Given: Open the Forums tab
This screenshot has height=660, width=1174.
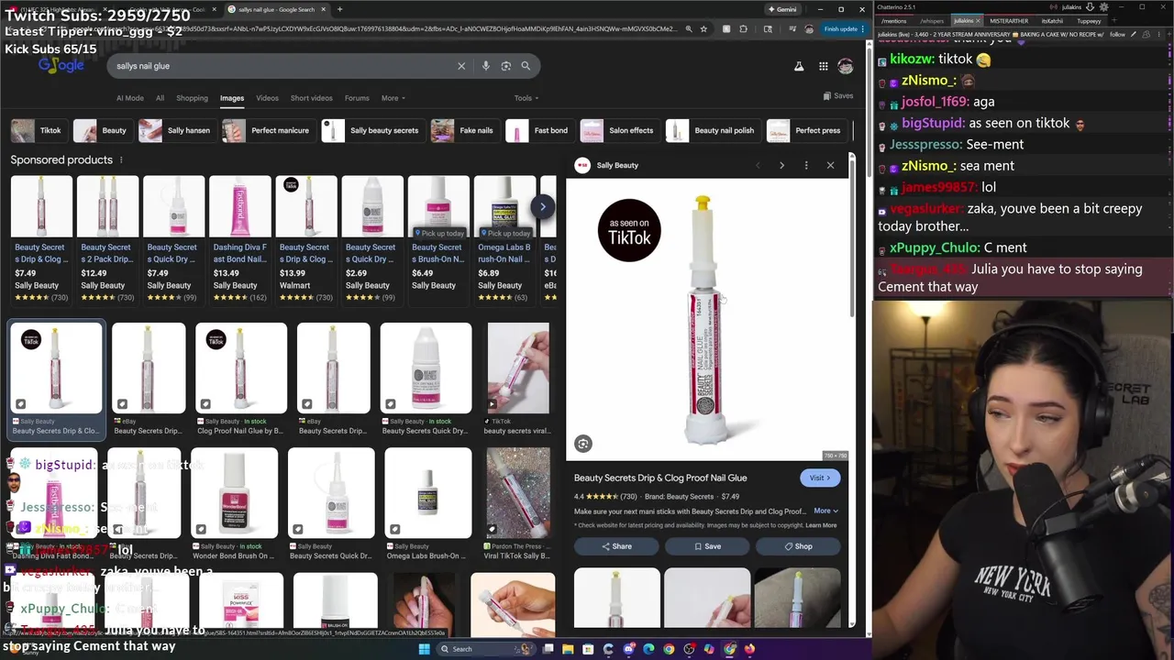Looking at the screenshot, I should (x=357, y=98).
